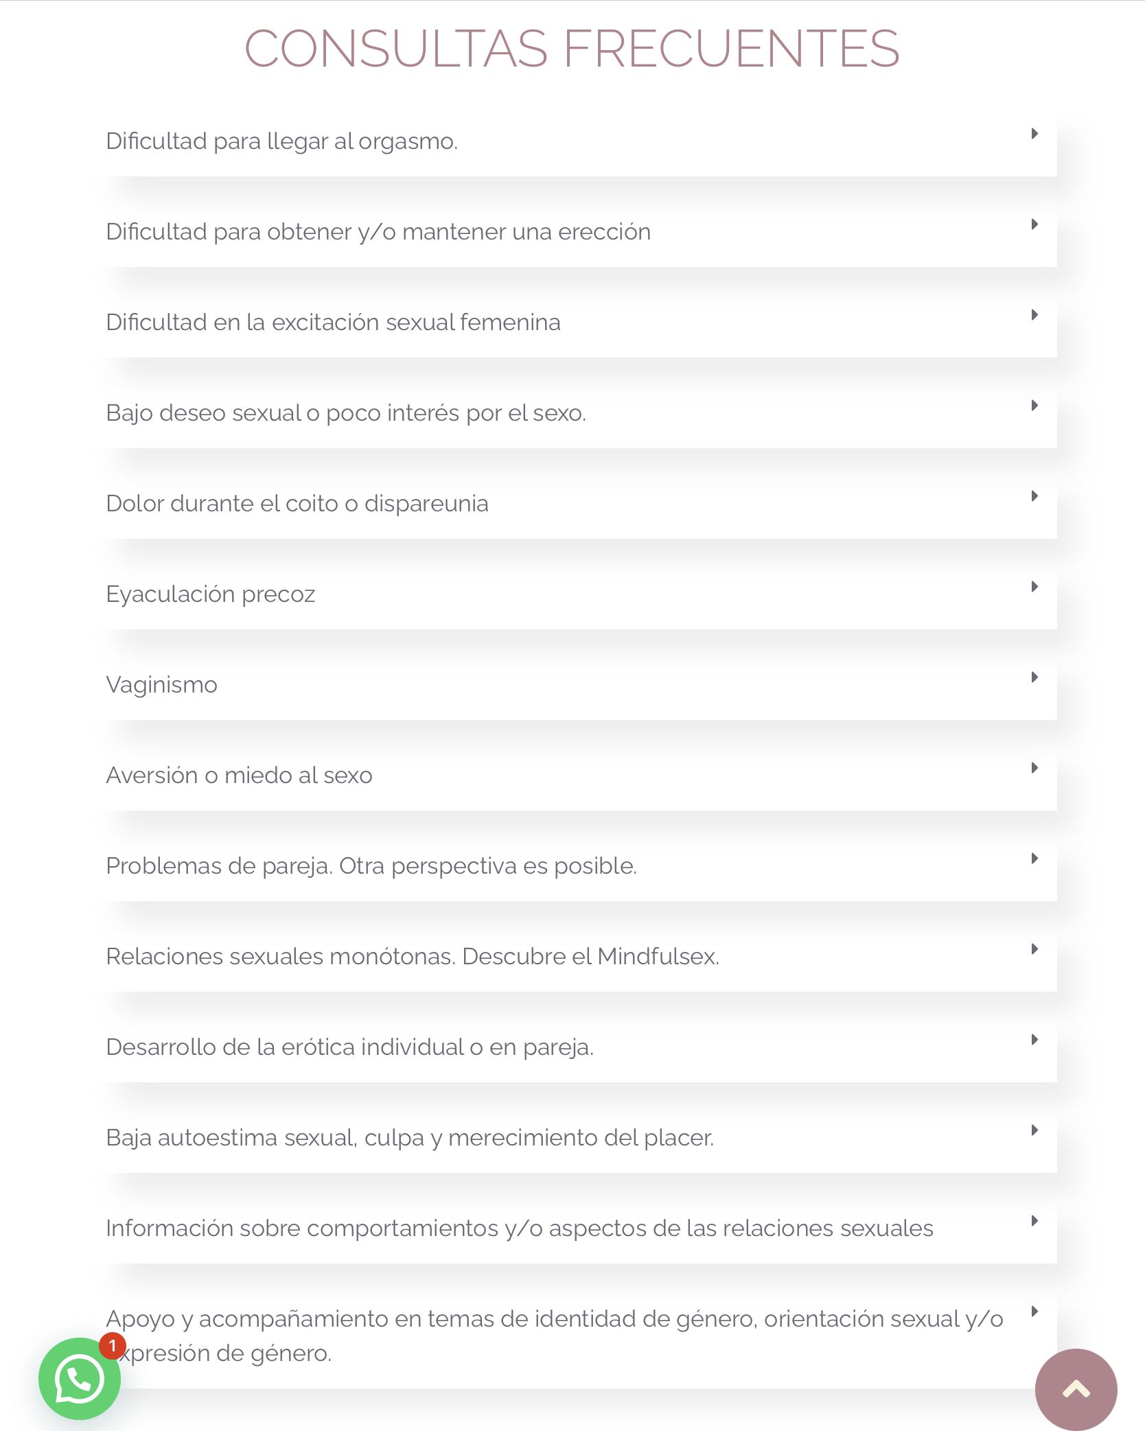Expand Dificultad para llegar al orgasmo
Viewport: 1145px width, 1431px height.
(x=281, y=141)
